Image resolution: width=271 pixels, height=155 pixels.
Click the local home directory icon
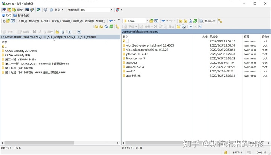[x=106, y=27]
